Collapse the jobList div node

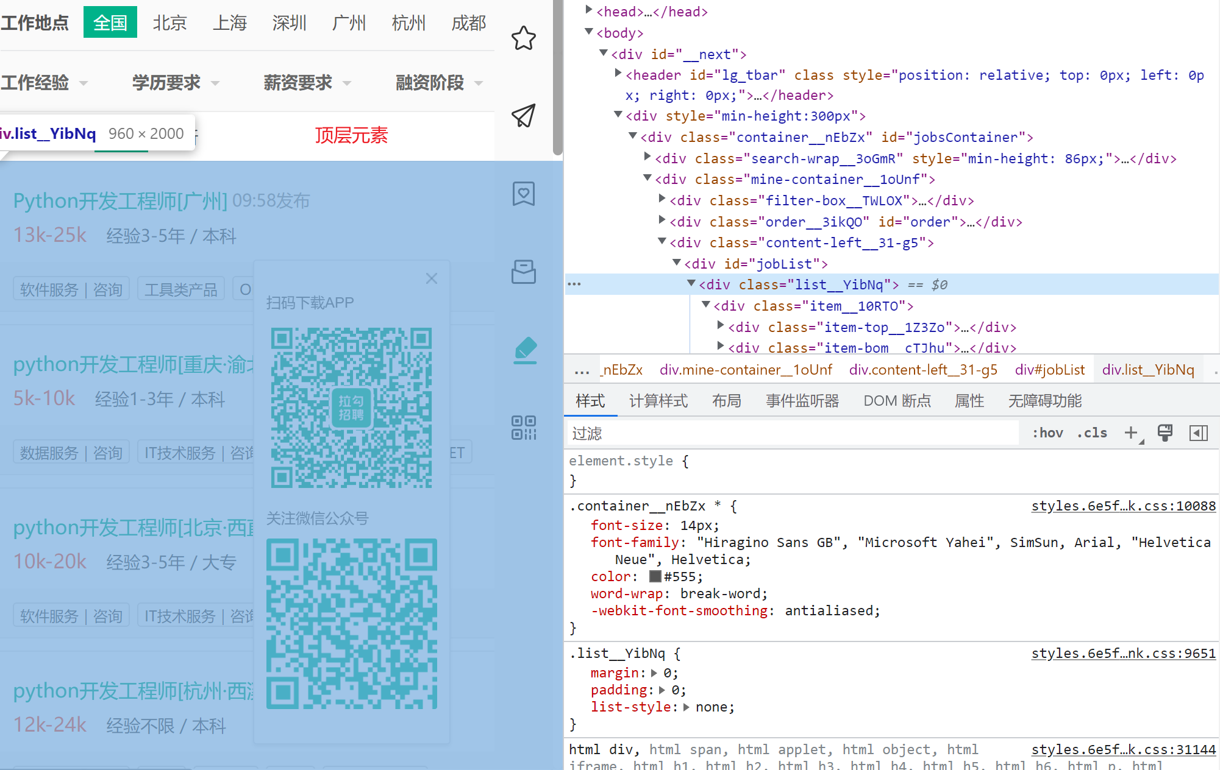coord(676,263)
